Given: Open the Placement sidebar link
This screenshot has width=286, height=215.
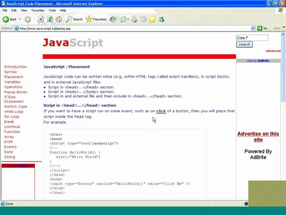Looking at the screenshot, I should pyautogui.click(x=13, y=77).
